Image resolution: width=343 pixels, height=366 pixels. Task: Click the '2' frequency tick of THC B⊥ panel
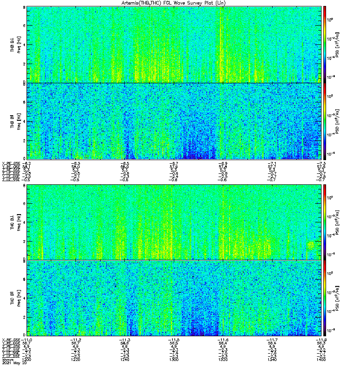(24, 242)
